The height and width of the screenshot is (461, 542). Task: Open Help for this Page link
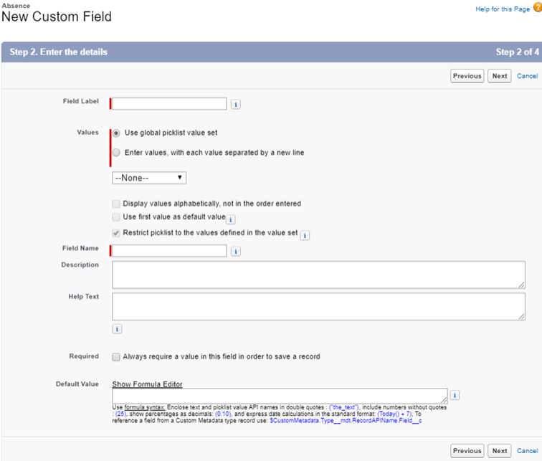[502, 9]
